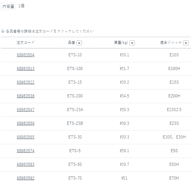Click order code 68983583 link
The height and width of the screenshot is (185, 191).
coord(26,165)
